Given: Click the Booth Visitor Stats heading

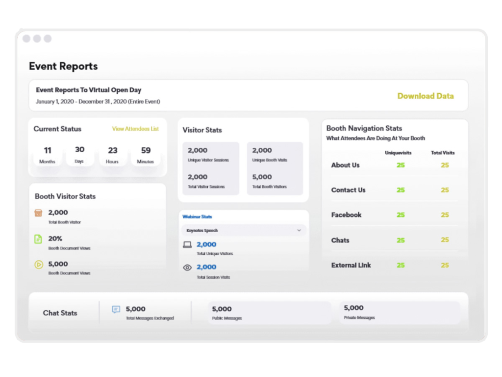Looking at the screenshot, I should tap(65, 196).
